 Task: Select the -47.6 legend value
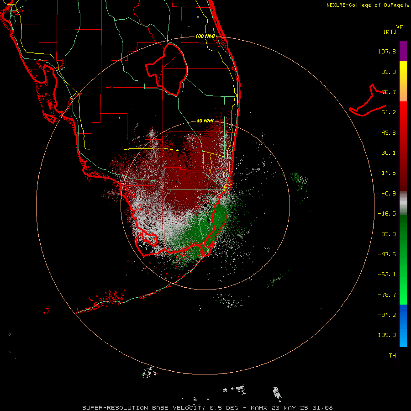(387, 254)
